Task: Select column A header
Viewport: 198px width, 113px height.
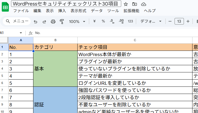Action: click(21, 40)
